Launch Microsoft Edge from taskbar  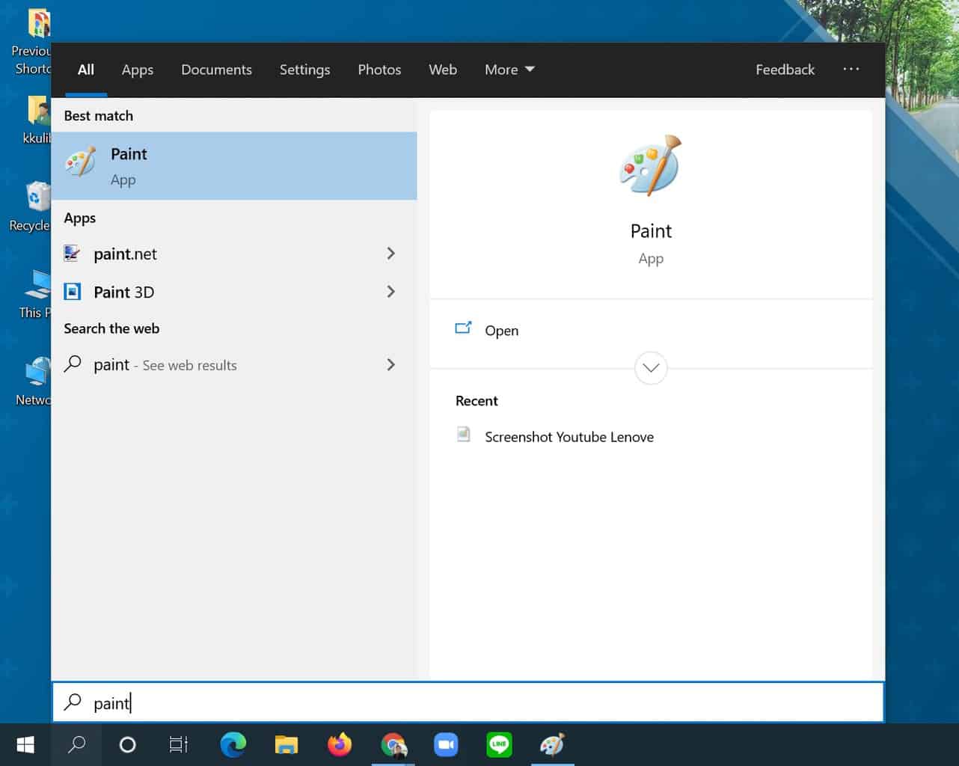pyautogui.click(x=233, y=745)
